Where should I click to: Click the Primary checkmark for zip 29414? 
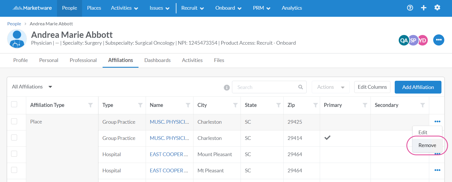(327, 138)
